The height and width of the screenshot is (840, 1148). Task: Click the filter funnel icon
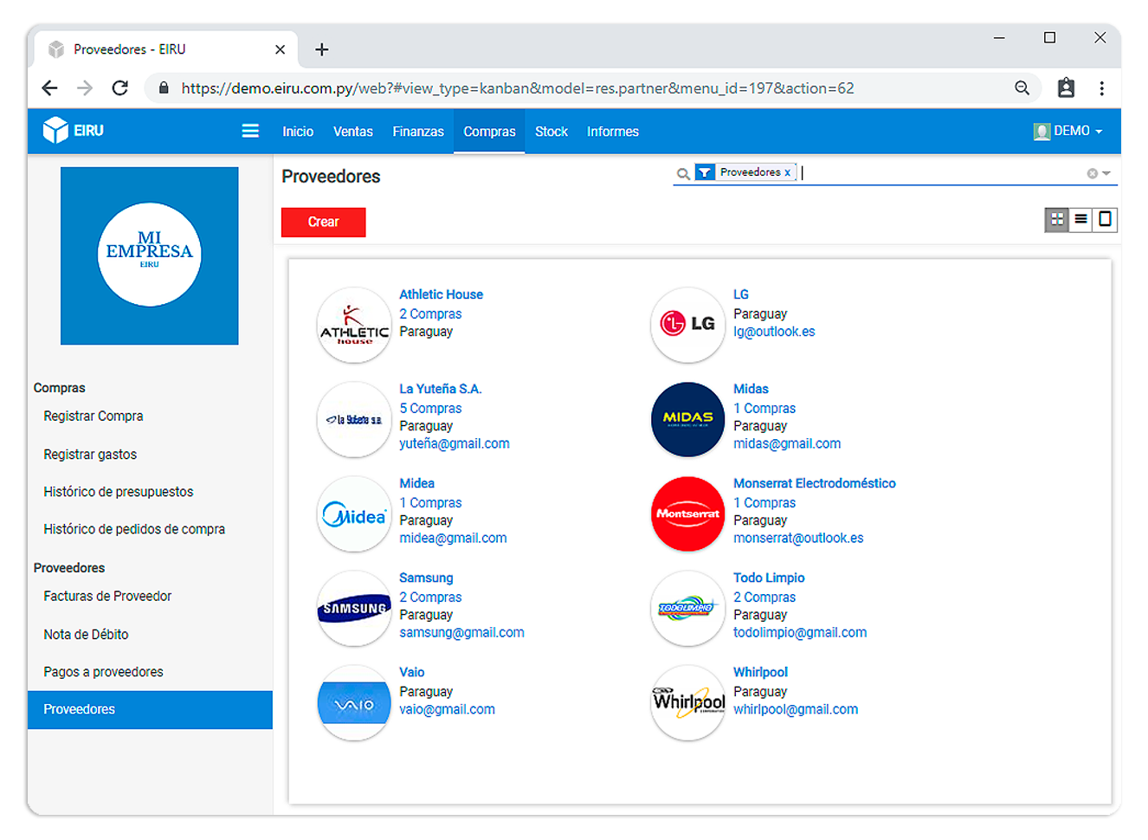pyautogui.click(x=705, y=172)
